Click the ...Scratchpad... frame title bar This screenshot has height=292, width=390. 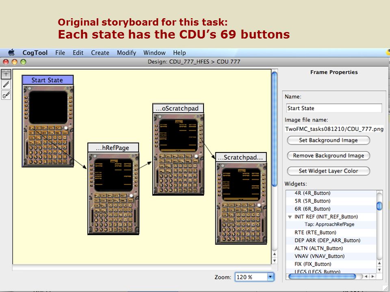pyautogui.click(x=241, y=157)
